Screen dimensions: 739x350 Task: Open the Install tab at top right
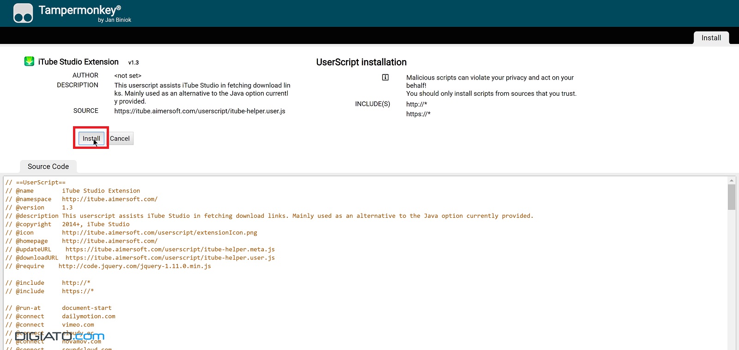(x=711, y=38)
